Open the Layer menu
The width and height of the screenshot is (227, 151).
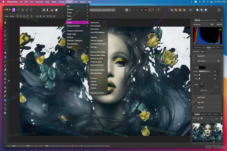[47, 2]
